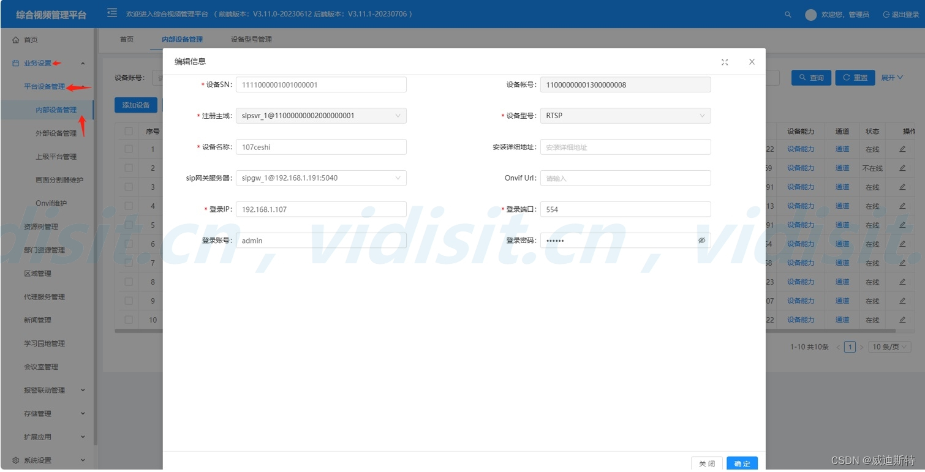This screenshot has width=925, height=472.
Task: Open 画面分割器维护 in sidebar
Action: (60, 179)
